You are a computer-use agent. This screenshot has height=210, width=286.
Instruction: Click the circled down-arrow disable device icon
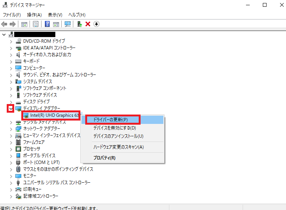(96, 24)
